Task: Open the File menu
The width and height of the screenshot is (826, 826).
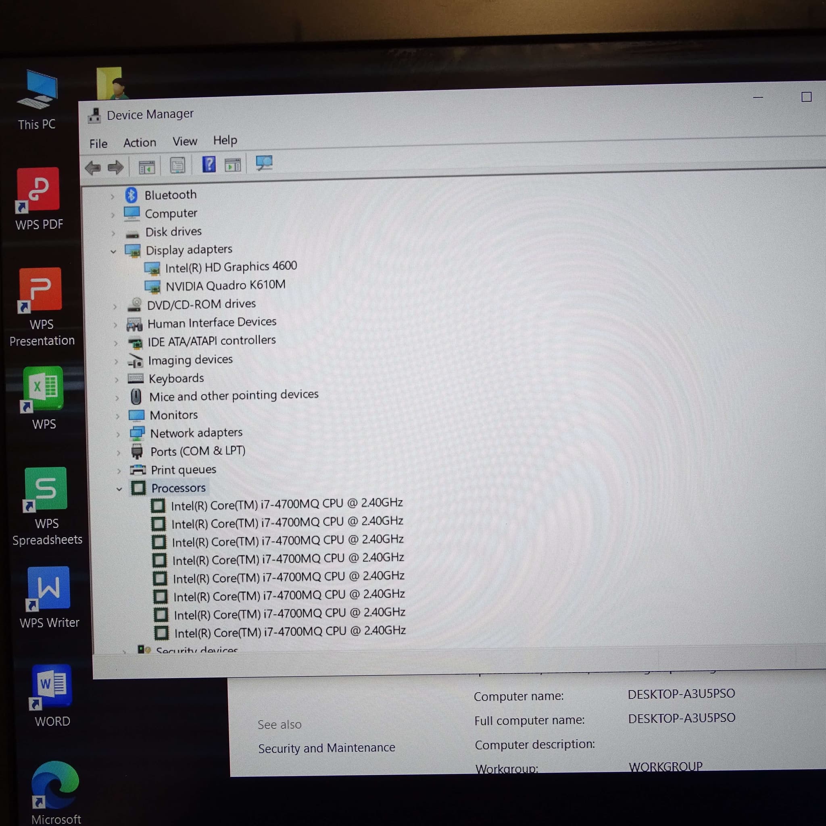Action: (98, 144)
